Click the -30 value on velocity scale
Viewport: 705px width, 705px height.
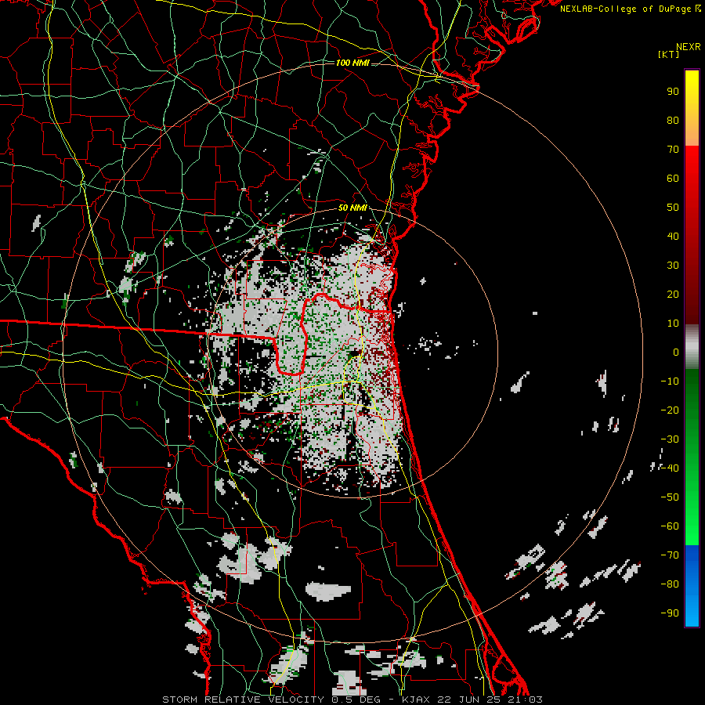pos(670,439)
